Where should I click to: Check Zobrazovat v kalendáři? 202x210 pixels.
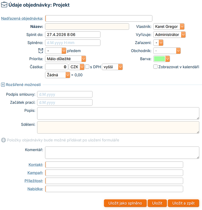(155, 67)
